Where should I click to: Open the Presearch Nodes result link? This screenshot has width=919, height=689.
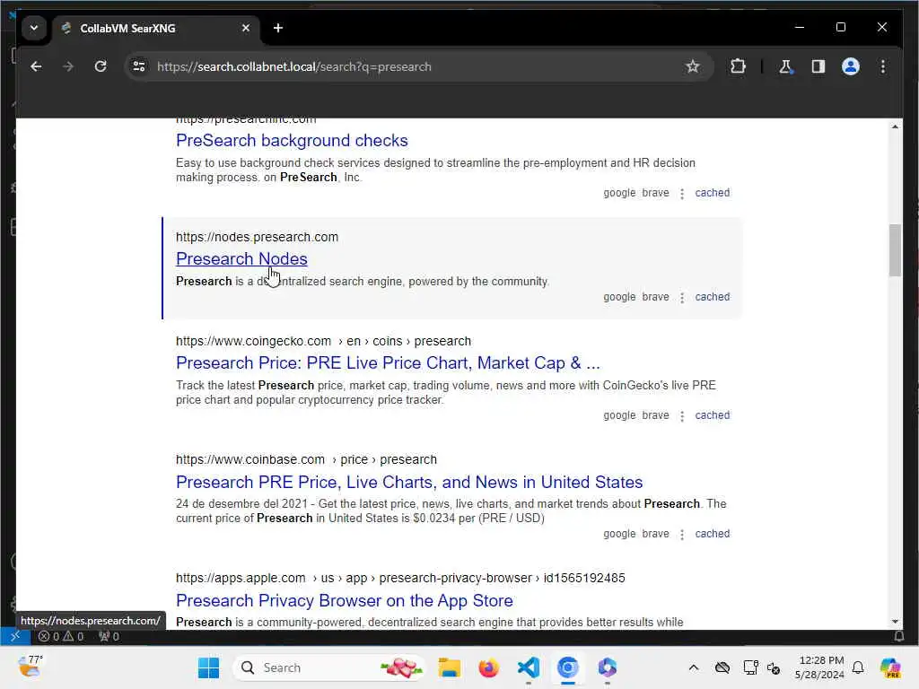click(241, 259)
